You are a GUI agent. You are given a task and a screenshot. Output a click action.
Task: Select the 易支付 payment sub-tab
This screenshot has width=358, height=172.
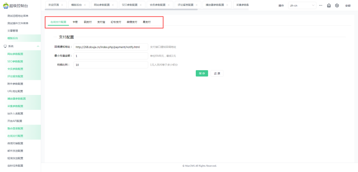coord(146,22)
